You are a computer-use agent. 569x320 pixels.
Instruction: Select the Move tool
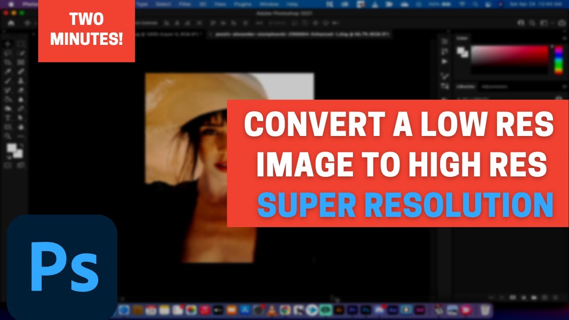coord(7,44)
